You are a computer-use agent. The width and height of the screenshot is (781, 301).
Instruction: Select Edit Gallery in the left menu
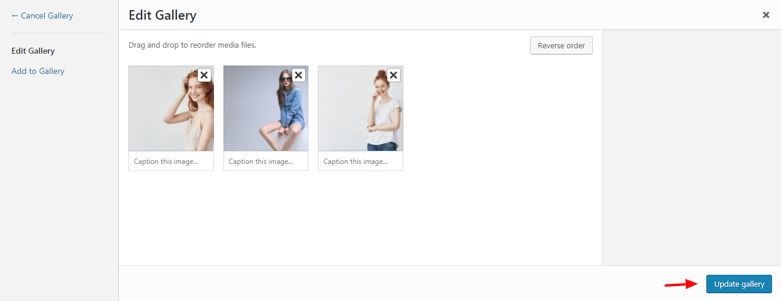click(x=33, y=51)
